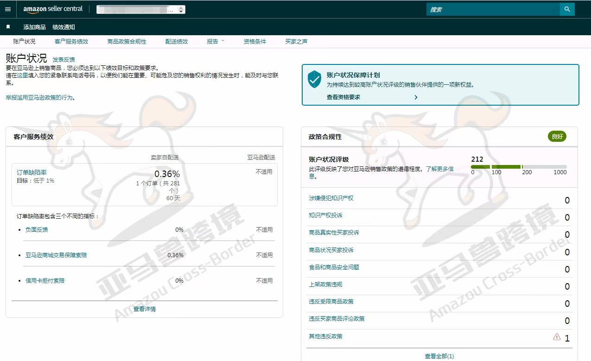Click the 发表反馈 link

pyautogui.click(x=64, y=60)
